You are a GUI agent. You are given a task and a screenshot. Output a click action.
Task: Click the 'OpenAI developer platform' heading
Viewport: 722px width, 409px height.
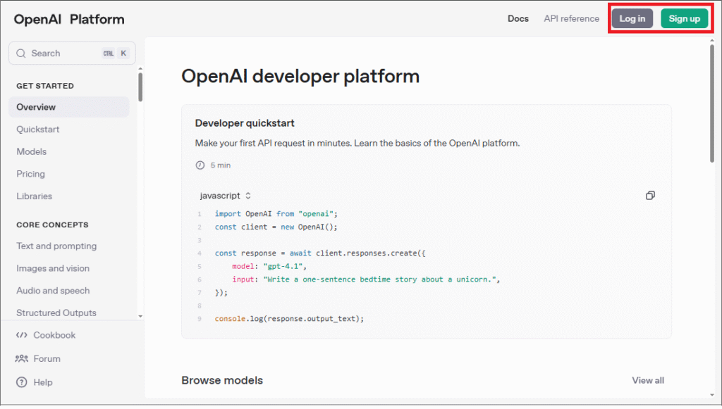[300, 76]
